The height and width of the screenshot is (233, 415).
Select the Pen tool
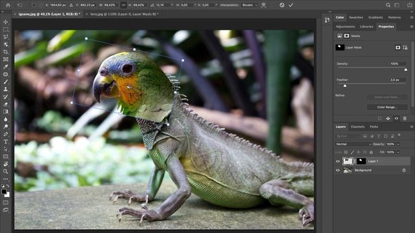click(6, 134)
